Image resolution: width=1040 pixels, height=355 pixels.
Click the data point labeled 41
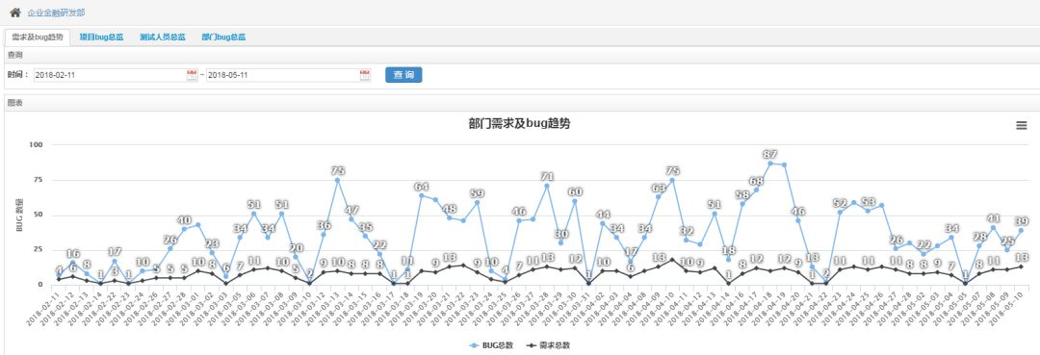(993, 227)
